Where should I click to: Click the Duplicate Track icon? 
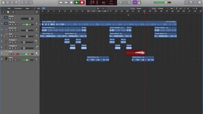[8, 12]
